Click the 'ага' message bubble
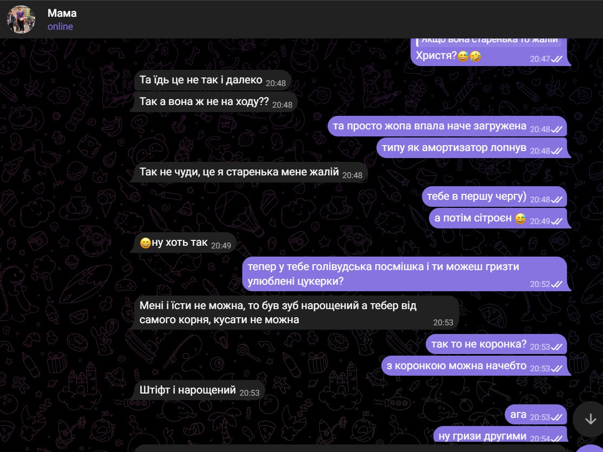 pos(536,415)
